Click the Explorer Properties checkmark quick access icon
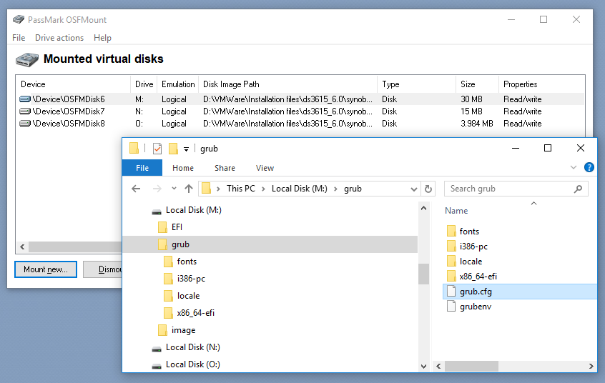605x383 pixels. coord(157,149)
